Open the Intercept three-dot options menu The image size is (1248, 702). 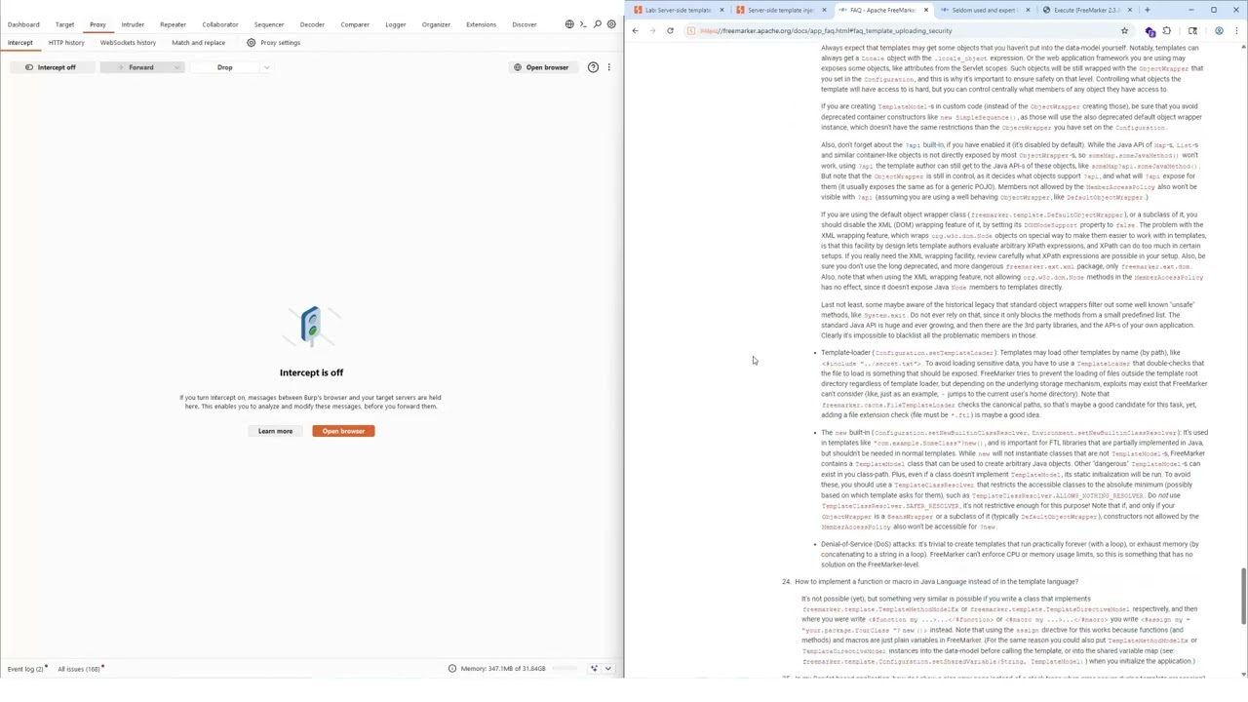point(608,67)
